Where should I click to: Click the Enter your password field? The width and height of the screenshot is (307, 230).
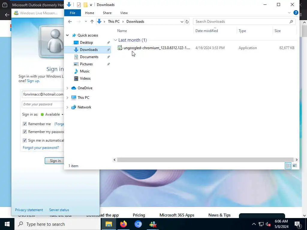(x=43, y=104)
